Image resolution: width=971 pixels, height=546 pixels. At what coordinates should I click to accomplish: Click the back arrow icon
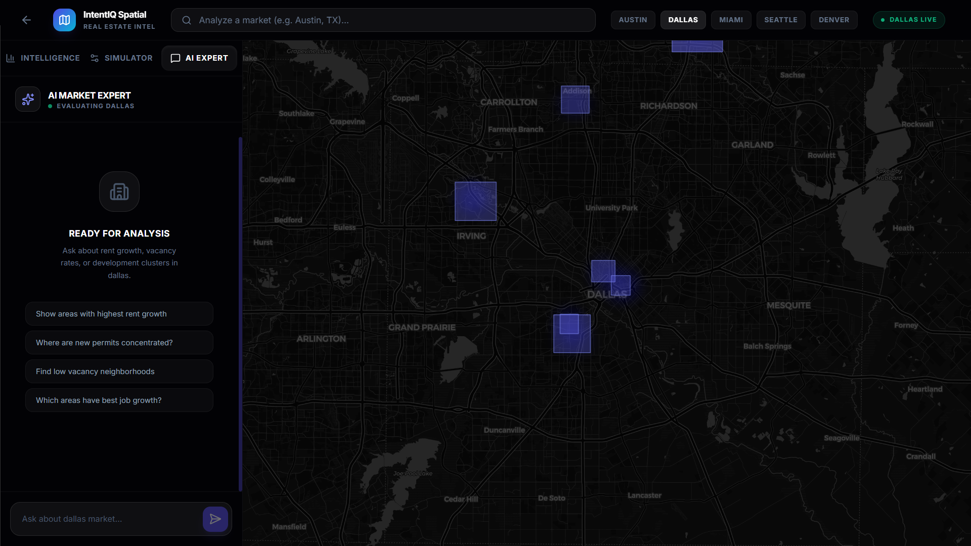[26, 20]
